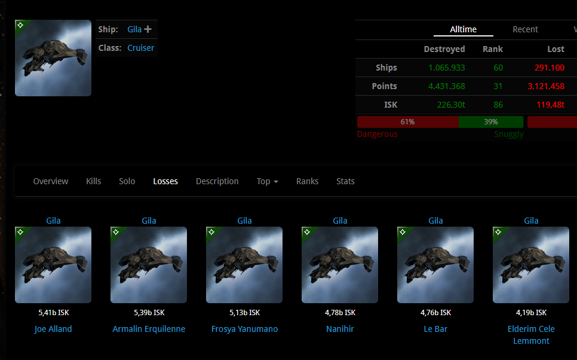
Task: Click Gila thumbnail above Armalin Erquilenne
Action: [149, 265]
